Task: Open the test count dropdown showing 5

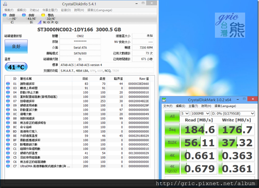Action: [x=185, y=114]
